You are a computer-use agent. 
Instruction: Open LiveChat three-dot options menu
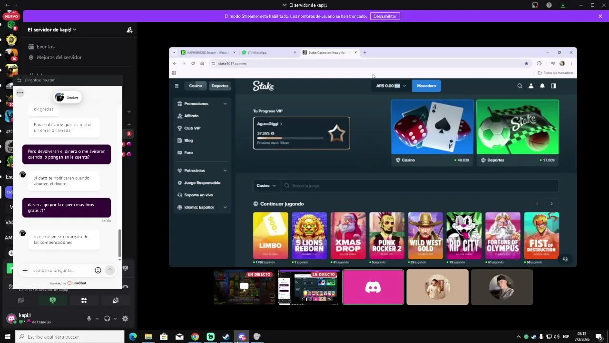(x=20, y=92)
